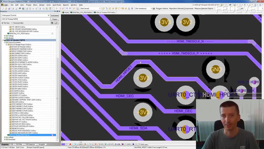The image size is (264, 149).
Task: Open the Projects panel options arrow
Action: coord(55,11)
